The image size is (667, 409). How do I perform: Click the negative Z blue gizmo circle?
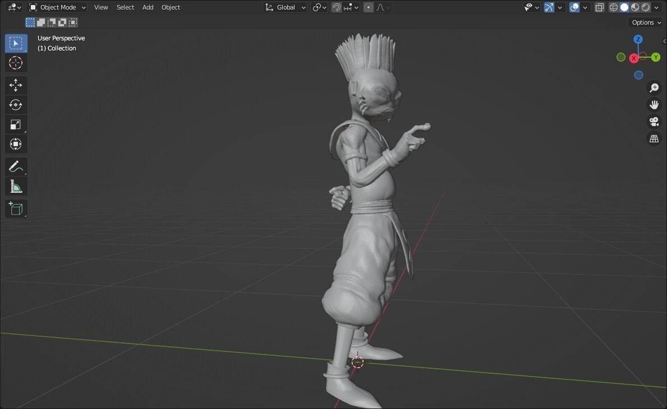[x=638, y=75]
